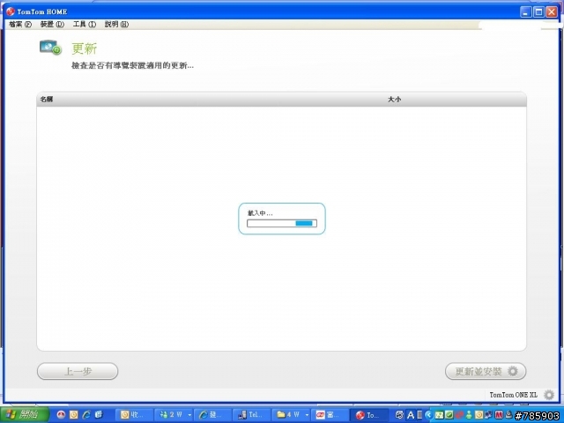Screen dimensions: 564x423
Task: Open the 說明 (Help) menu
Action: (116, 24)
